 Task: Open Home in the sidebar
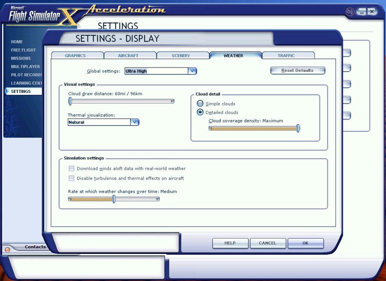17,42
